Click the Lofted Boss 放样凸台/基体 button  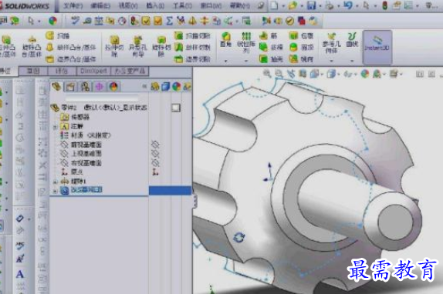point(71,47)
